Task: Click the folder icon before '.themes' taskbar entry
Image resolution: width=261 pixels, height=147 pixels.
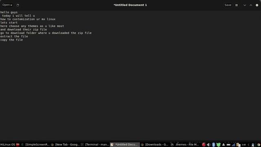Action: pyautogui.click(x=172, y=145)
